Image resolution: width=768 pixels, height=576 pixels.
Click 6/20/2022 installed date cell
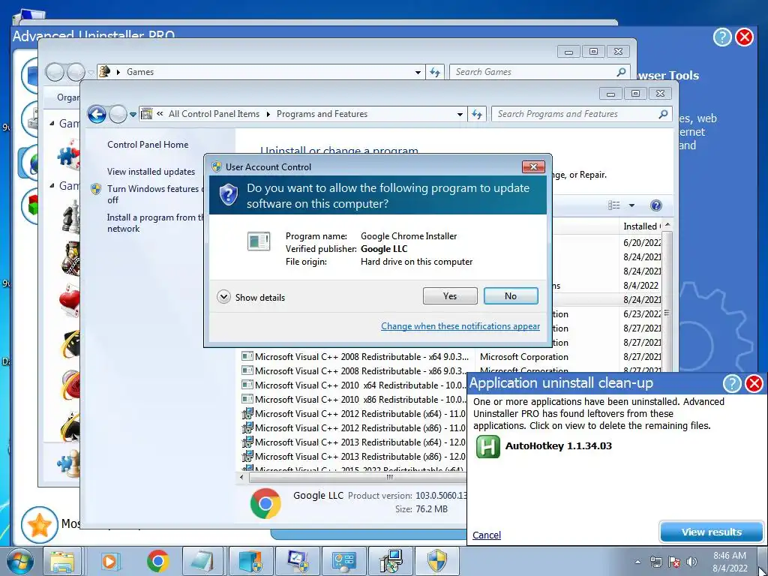[x=642, y=242]
